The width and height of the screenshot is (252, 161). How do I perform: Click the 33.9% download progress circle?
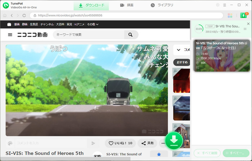(x=199, y=29)
